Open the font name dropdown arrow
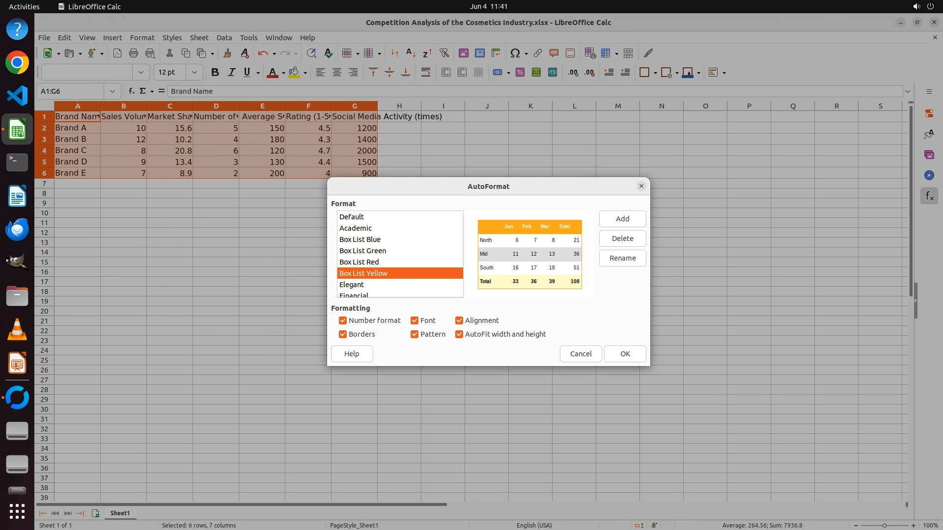The height and width of the screenshot is (530, 943). (141, 73)
